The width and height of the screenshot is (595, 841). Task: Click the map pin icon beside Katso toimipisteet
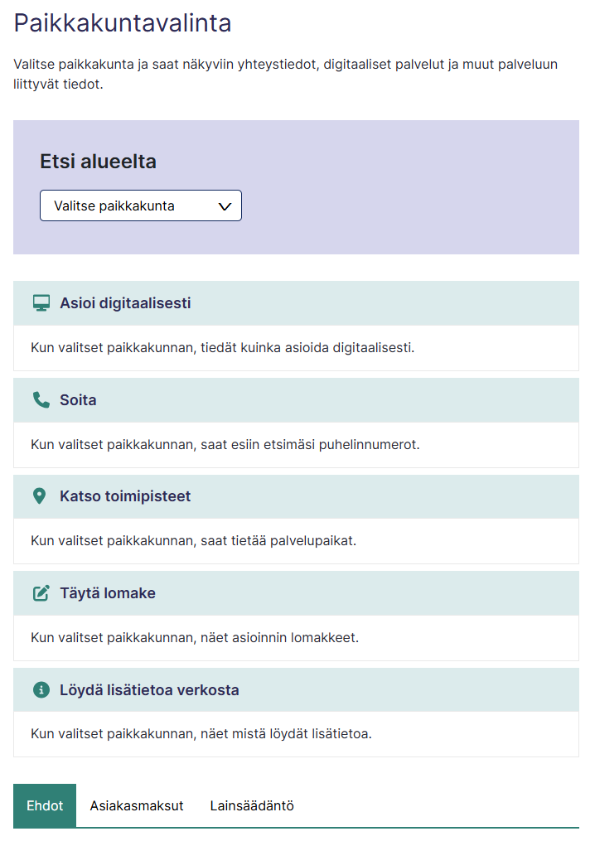pyautogui.click(x=39, y=496)
